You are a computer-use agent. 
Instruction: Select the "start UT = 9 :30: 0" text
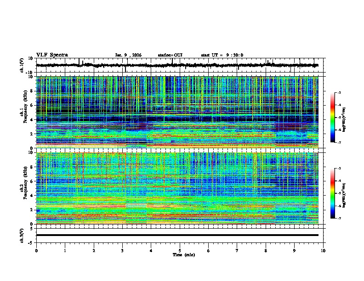click(x=222, y=55)
